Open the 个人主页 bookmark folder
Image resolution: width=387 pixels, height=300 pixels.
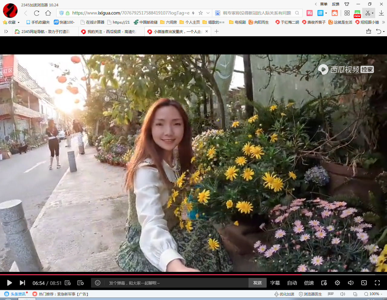coord(190,22)
